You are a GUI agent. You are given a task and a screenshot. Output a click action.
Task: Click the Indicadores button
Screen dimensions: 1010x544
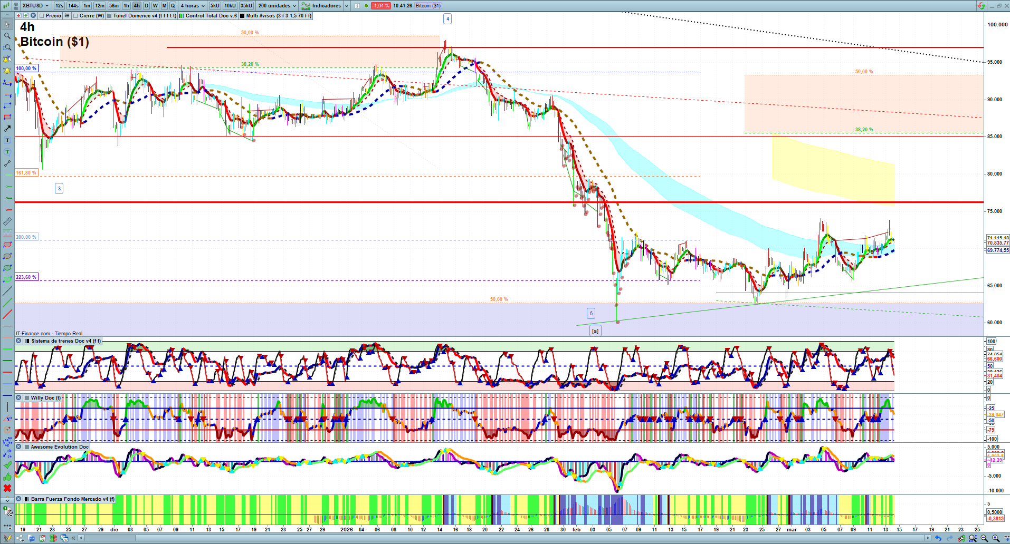tap(326, 6)
